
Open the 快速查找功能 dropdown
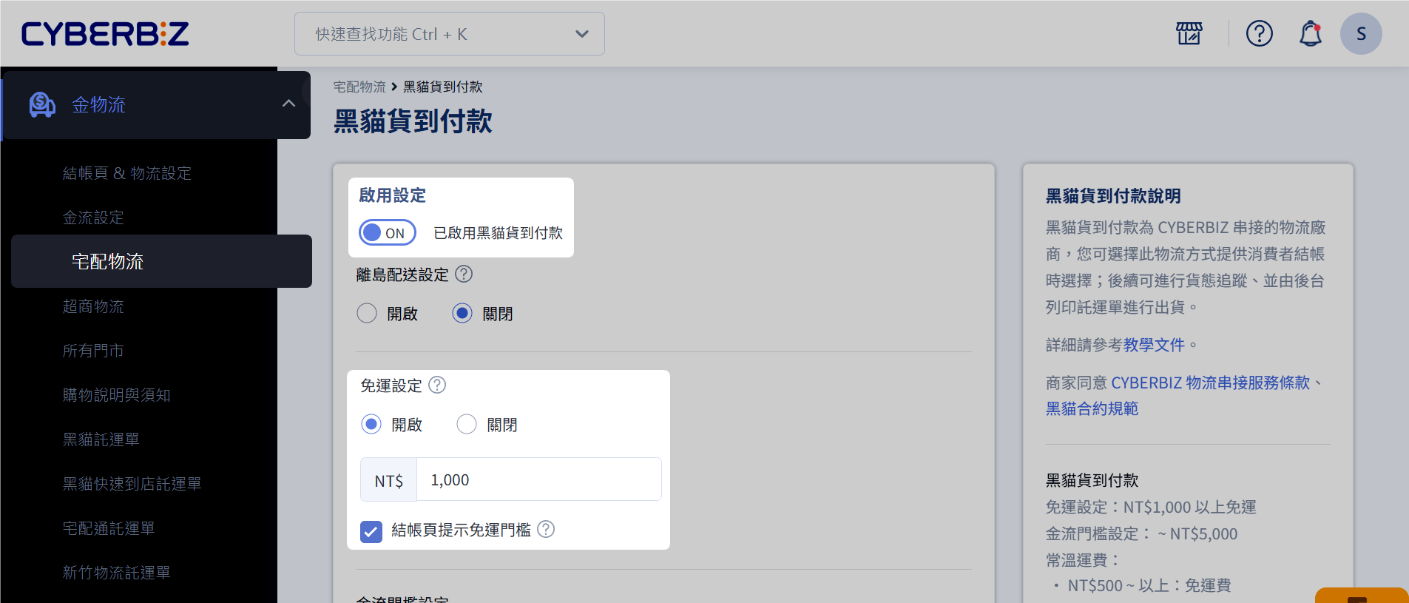point(449,34)
